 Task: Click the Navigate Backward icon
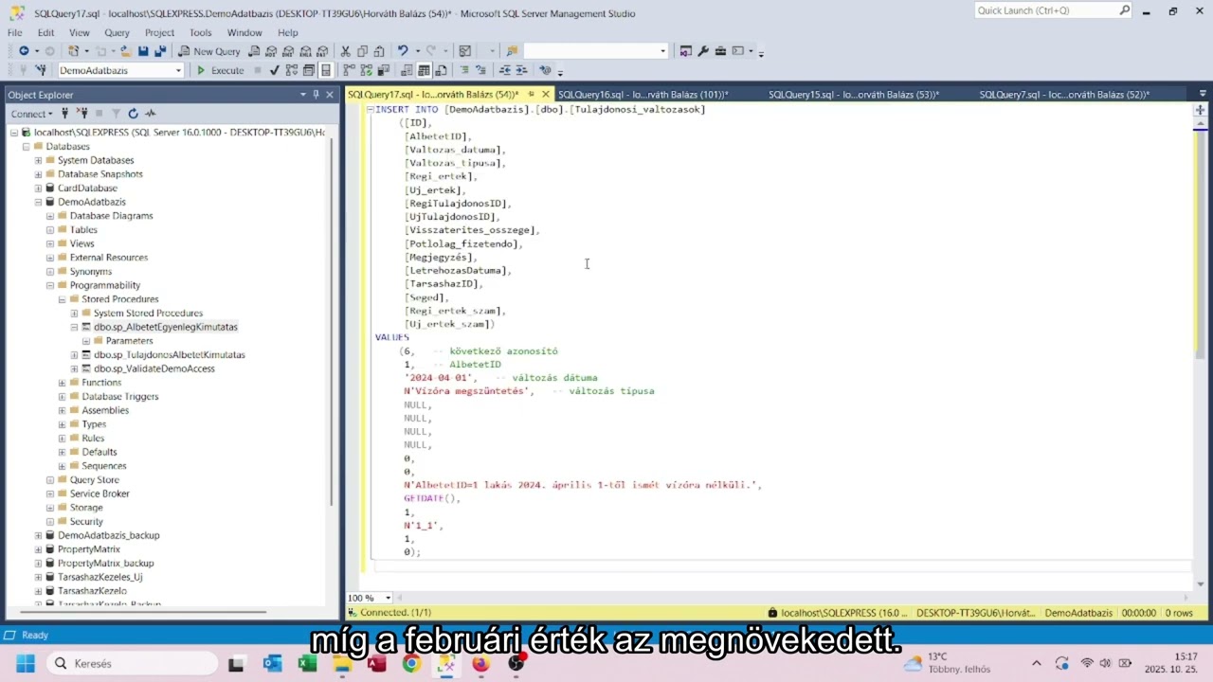[x=24, y=51]
